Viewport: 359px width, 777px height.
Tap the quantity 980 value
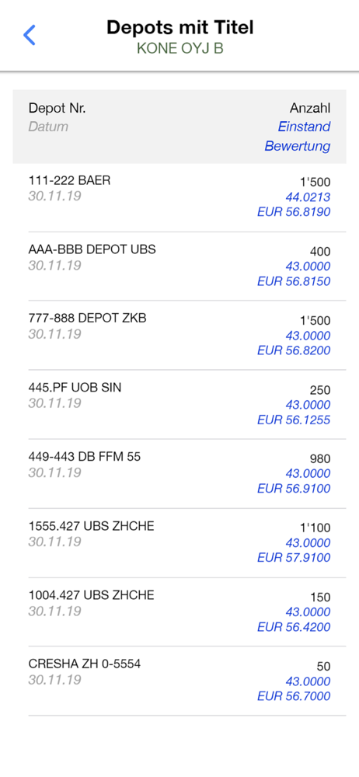click(320, 459)
